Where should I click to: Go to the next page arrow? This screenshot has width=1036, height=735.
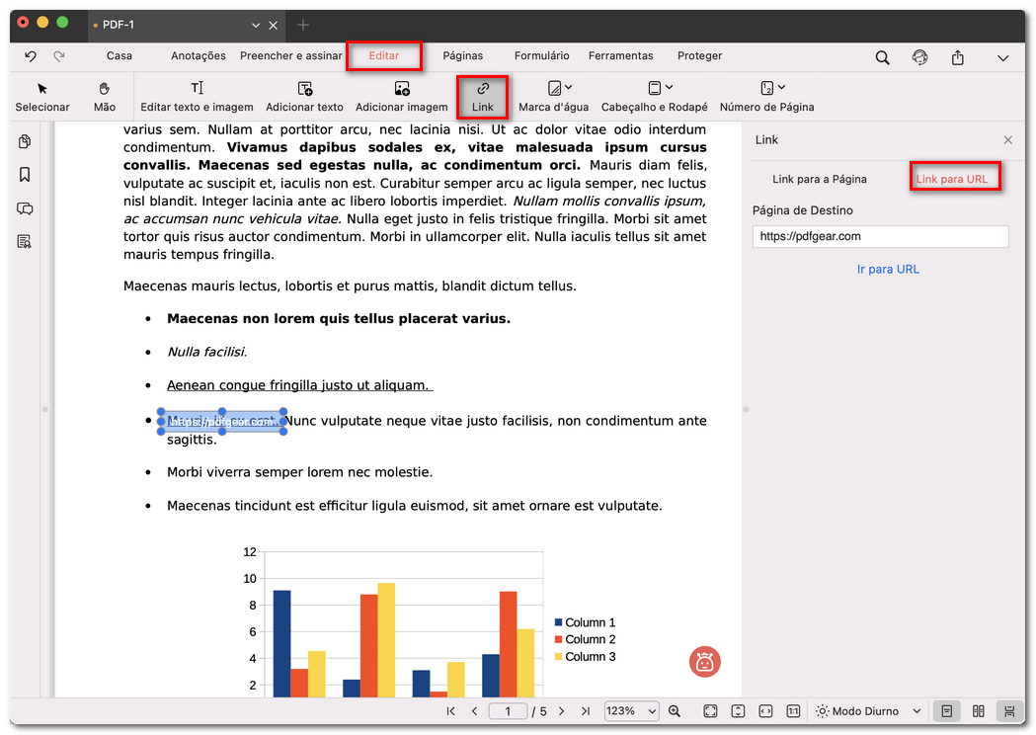click(x=561, y=711)
